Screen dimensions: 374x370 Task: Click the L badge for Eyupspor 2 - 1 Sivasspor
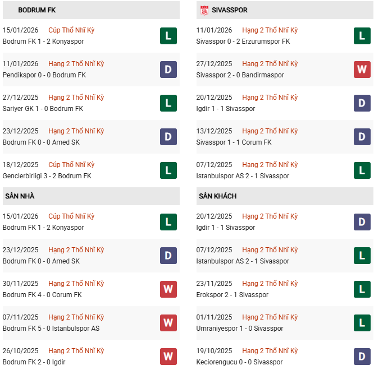coord(362,289)
